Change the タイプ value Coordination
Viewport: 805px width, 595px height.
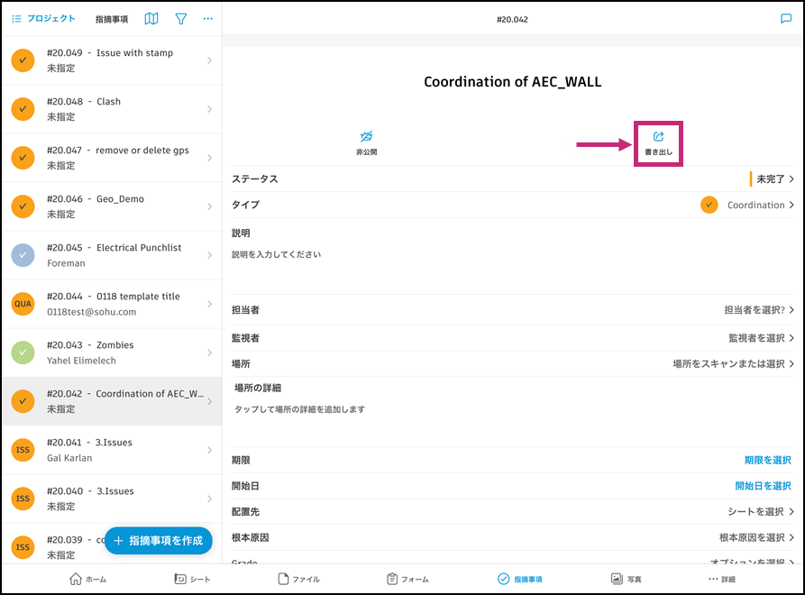(760, 205)
